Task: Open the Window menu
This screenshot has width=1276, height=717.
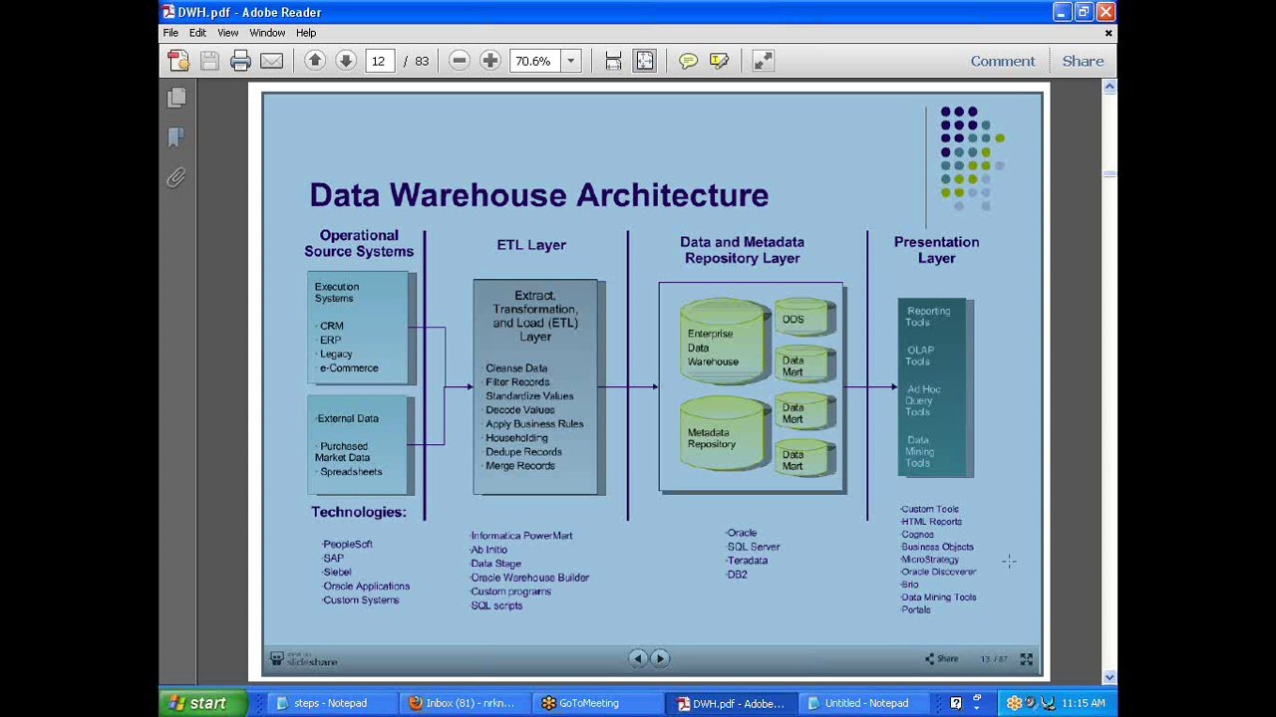Action: 267,33
